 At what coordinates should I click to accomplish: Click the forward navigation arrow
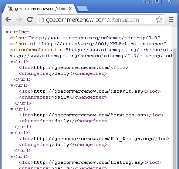[x=19, y=20]
